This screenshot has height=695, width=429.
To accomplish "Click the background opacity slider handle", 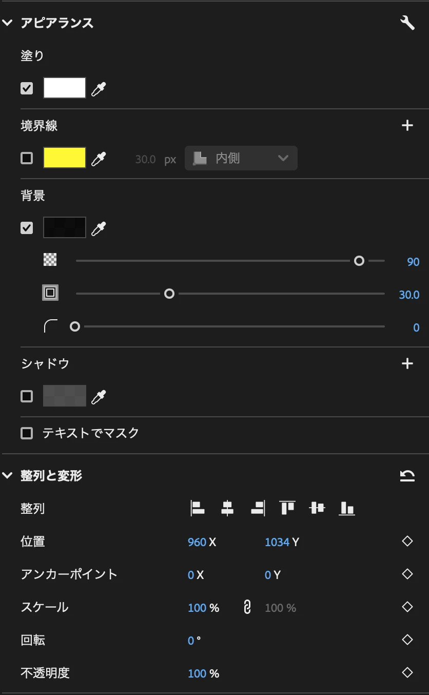I will pos(359,261).
